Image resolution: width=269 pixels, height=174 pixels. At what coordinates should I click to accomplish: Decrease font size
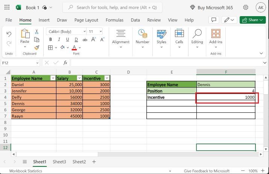102,39
